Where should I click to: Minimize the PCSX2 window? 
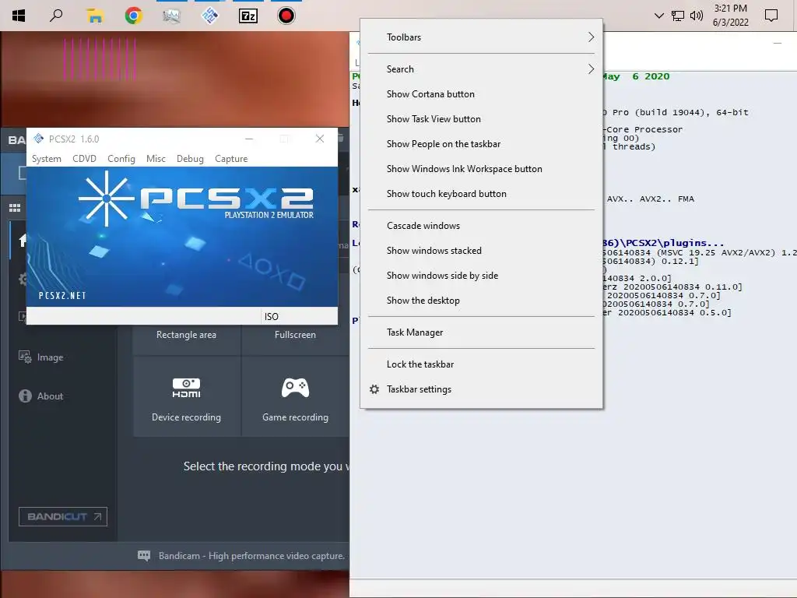(249, 139)
